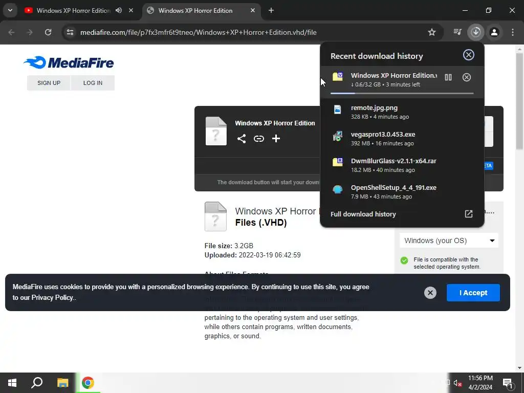This screenshot has height=393, width=524.
Task: Open the media control button in toolbar
Action: [457, 32]
